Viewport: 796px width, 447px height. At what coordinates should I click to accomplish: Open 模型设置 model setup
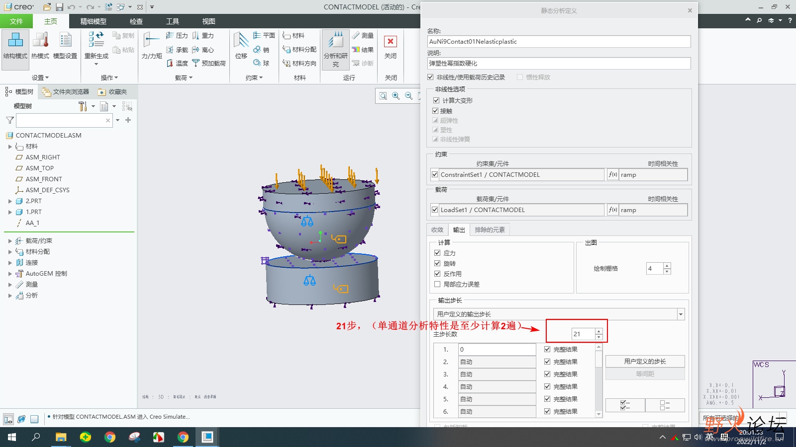[x=65, y=46]
